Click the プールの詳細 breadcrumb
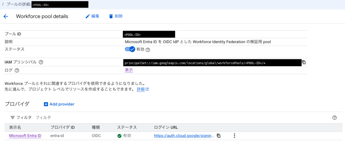Image resolution: width=345 pixels, height=145 pixels. 19,4
